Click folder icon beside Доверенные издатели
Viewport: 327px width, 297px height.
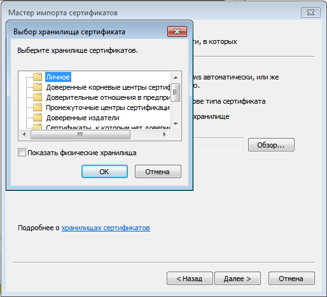pos(38,118)
